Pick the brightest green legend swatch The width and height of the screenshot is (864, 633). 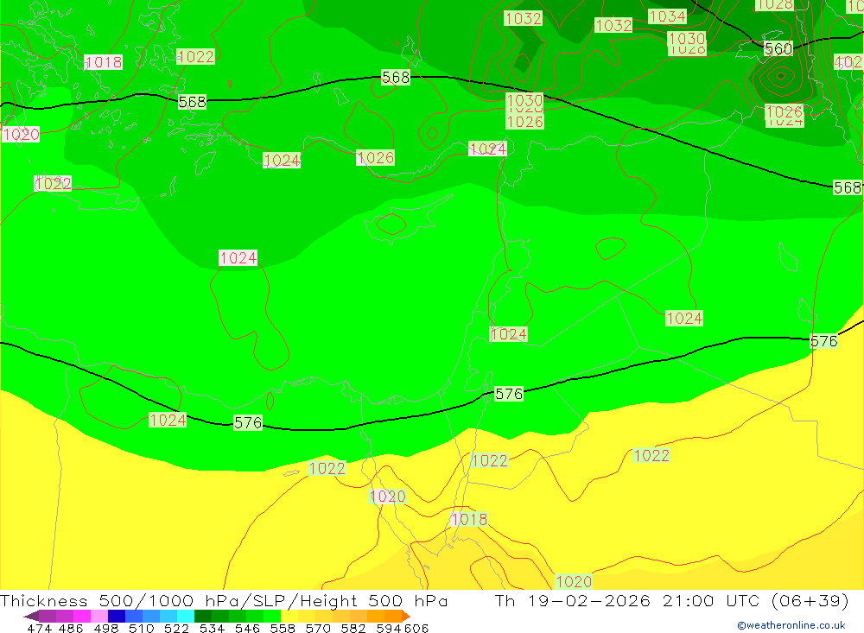pos(272,616)
